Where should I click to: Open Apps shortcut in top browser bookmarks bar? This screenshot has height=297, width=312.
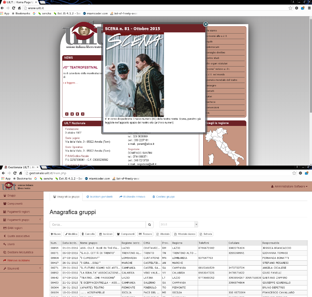pos(5,13)
